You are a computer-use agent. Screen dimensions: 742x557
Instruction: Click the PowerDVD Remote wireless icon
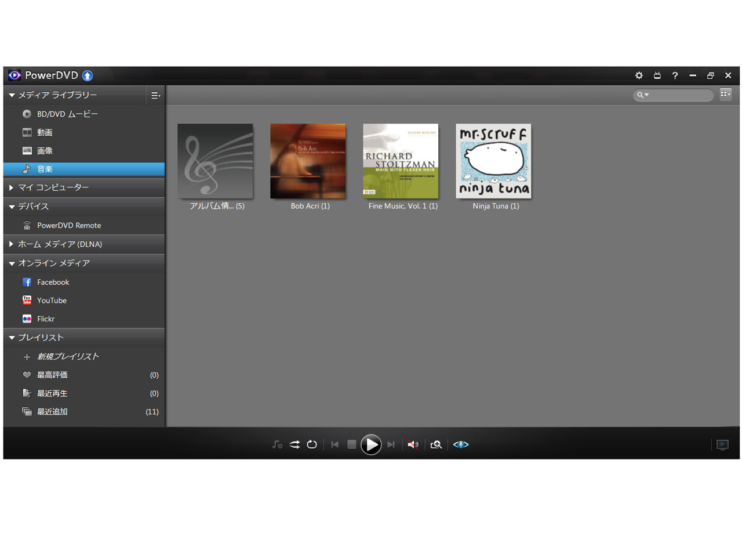point(27,225)
